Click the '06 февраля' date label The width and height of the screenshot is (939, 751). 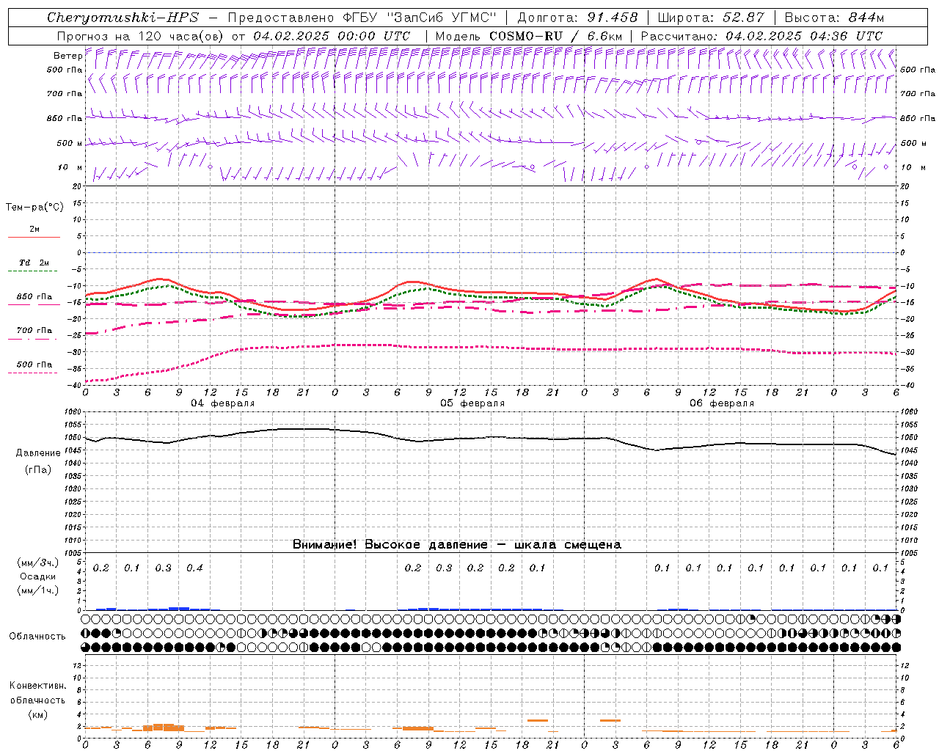[x=722, y=403]
